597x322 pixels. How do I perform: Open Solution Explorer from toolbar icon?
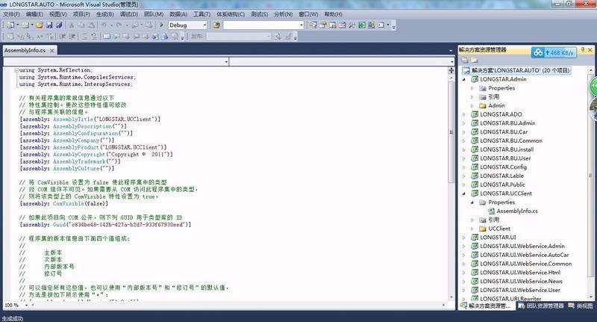313,25
